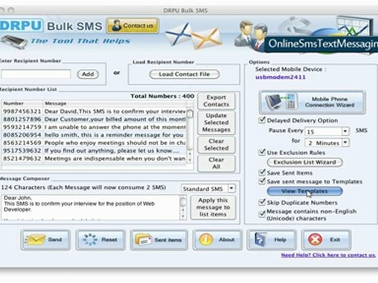Click the red Exit cross icon
The width and height of the screenshot is (378, 283).
pos(315,240)
